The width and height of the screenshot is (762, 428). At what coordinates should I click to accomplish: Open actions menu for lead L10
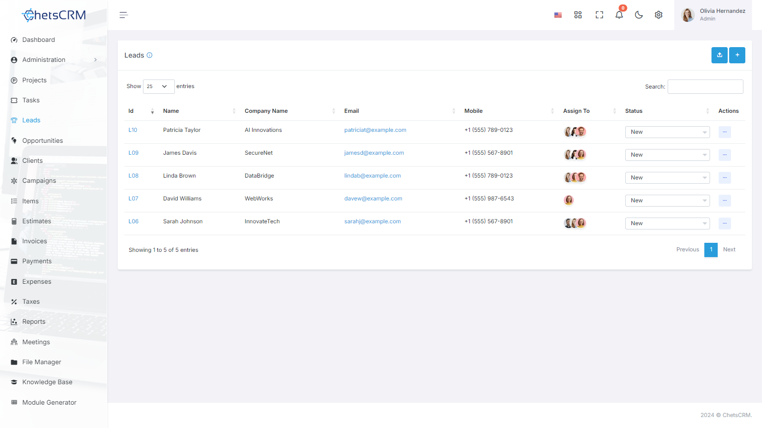tap(725, 132)
